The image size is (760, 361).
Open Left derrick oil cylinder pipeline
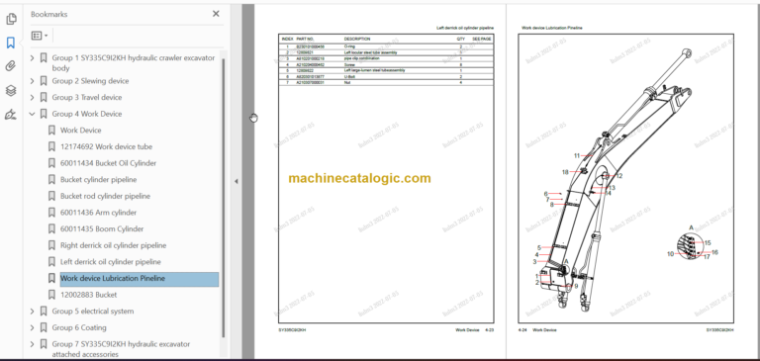[x=111, y=262]
